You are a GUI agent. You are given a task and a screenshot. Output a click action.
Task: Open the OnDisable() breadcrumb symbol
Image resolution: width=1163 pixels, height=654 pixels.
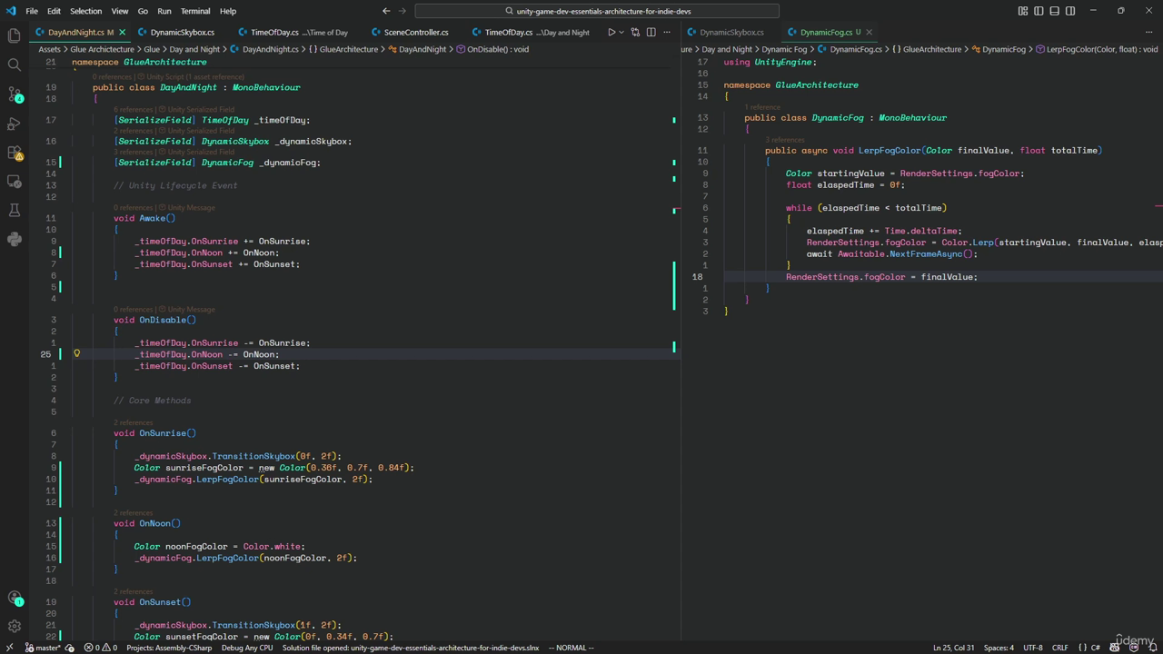(x=492, y=49)
